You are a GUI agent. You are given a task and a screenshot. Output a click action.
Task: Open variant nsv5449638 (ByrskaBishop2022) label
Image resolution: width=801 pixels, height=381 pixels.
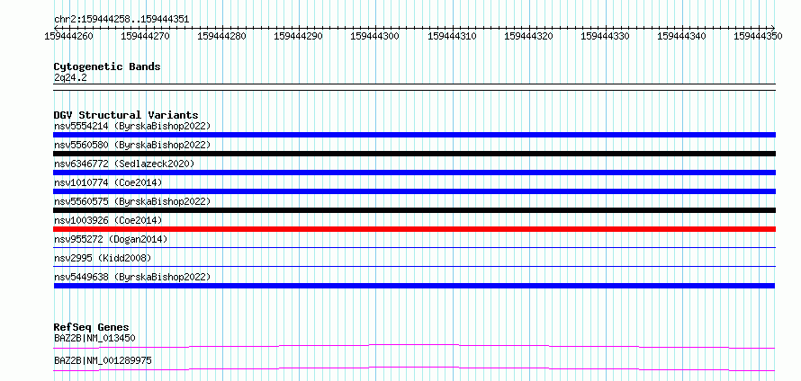click(132, 277)
